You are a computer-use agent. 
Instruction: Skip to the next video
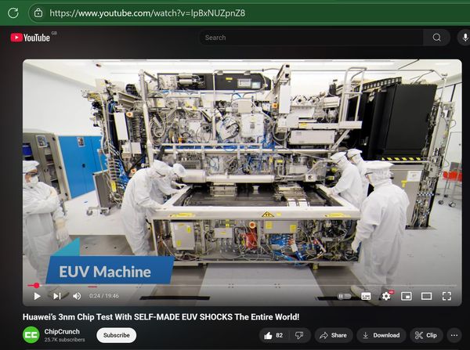(57, 296)
